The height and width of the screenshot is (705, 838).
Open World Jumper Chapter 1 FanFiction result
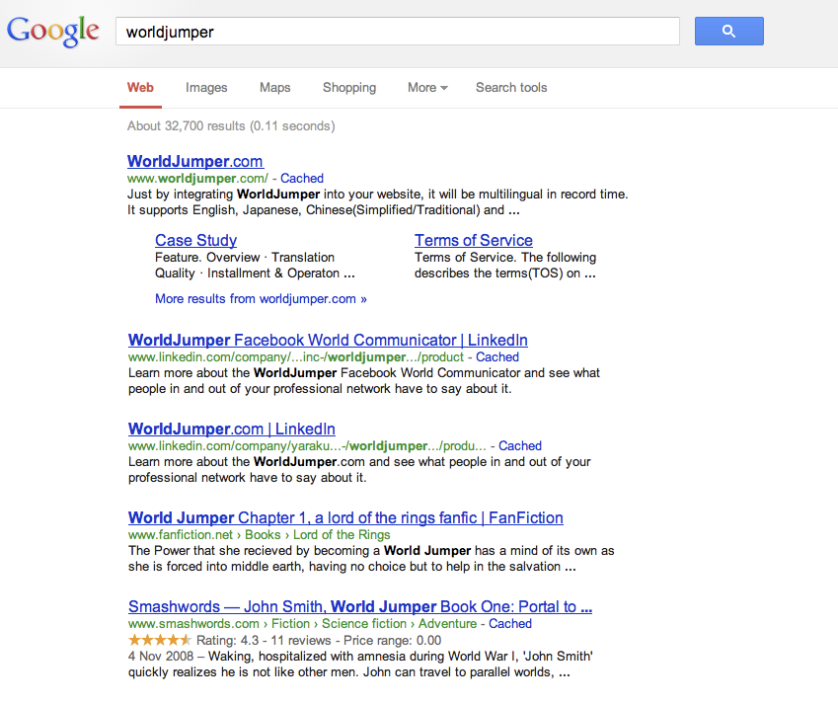click(x=345, y=518)
